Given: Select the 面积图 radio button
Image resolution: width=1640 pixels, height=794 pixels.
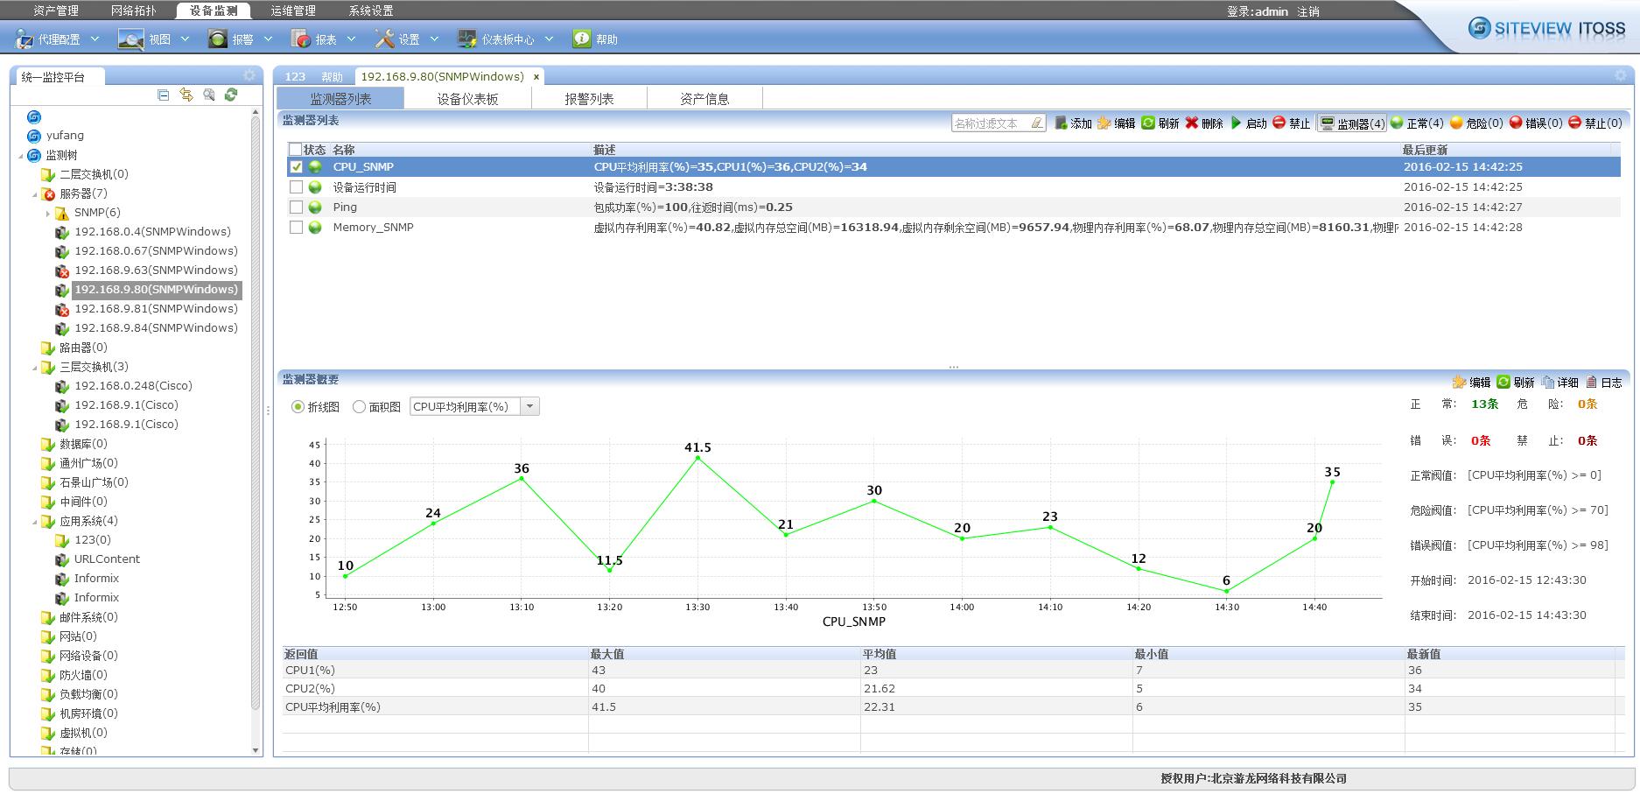Looking at the screenshot, I should (x=359, y=407).
